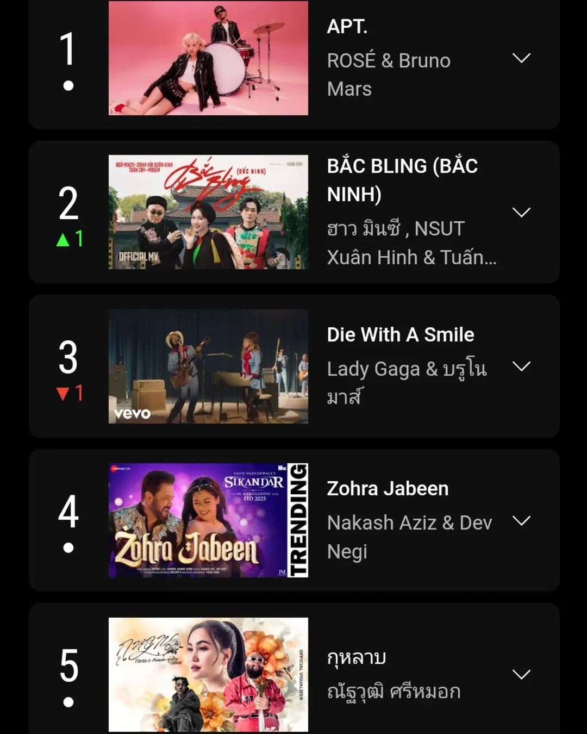This screenshot has width=587, height=734.
Task: Expand Die With A Smile details chevron
Action: click(x=521, y=366)
